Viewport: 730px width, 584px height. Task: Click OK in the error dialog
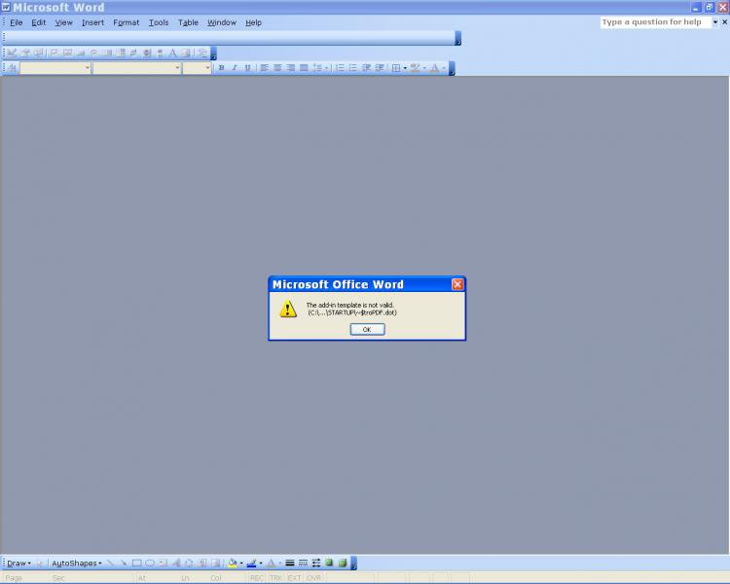[367, 329]
